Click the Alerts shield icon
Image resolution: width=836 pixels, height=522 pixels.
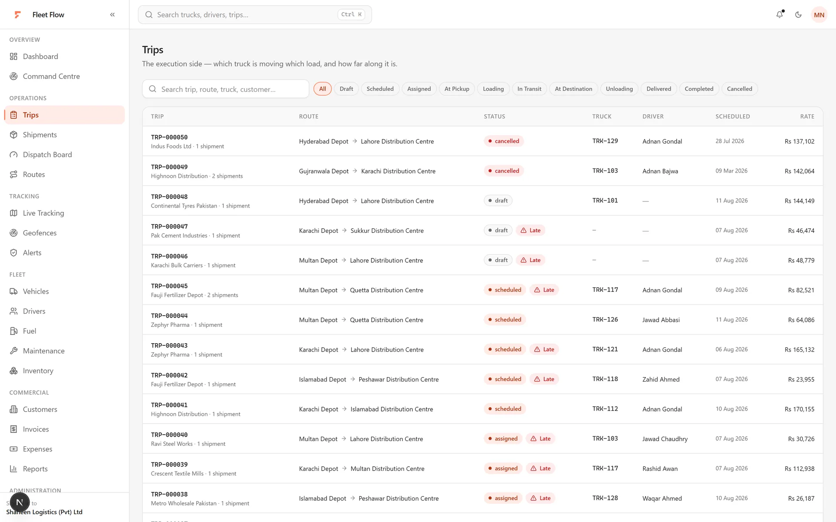tap(14, 253)
